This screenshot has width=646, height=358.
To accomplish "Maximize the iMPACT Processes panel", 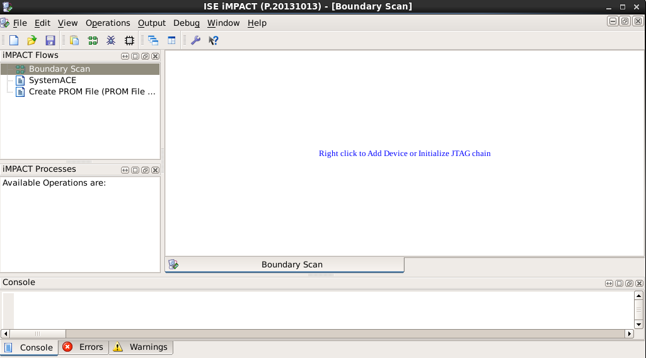I will [x=135, y=170].
